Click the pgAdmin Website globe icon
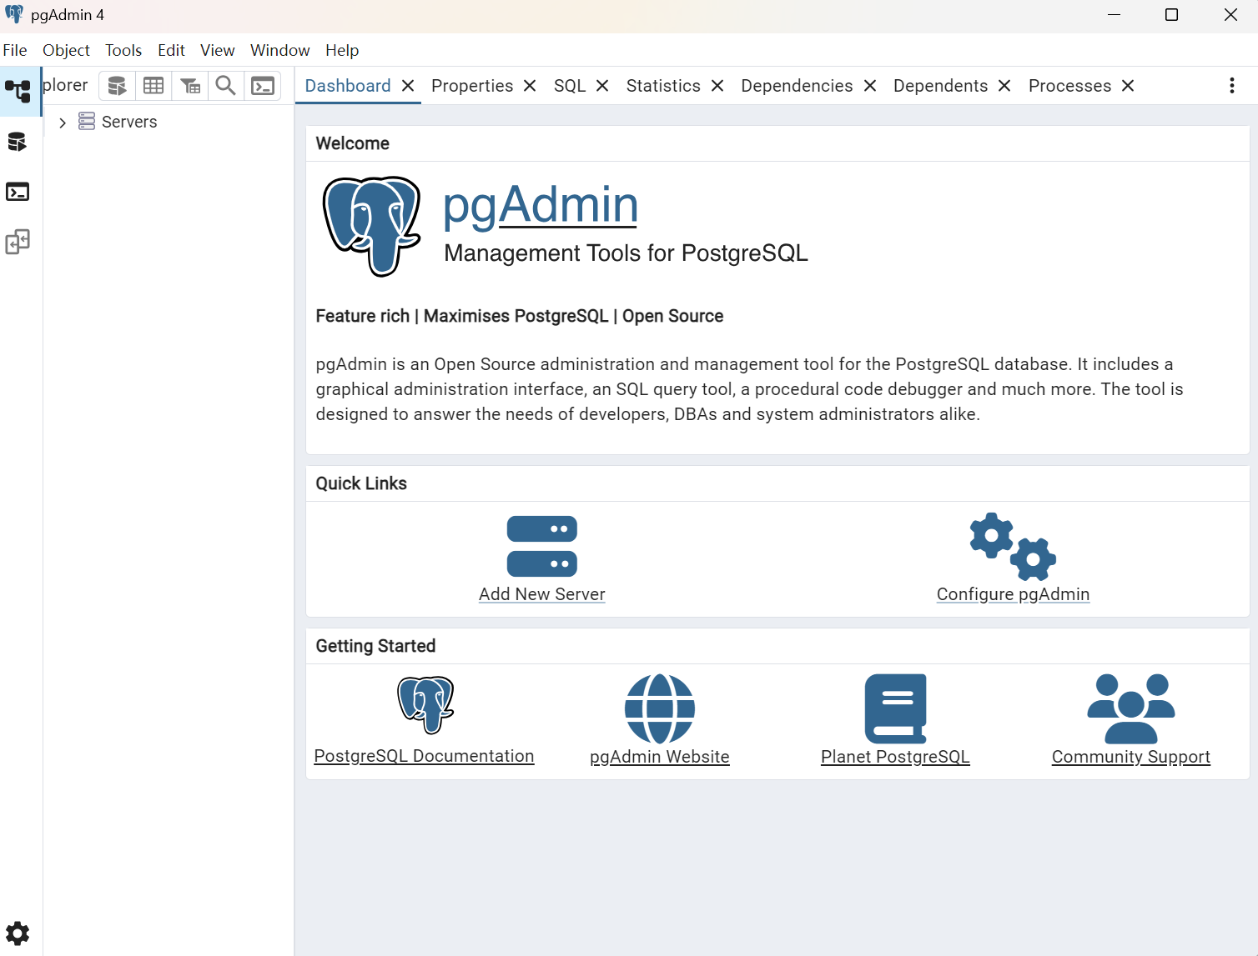The width and height of the screenshot is (1258, 956). [660, 708]
